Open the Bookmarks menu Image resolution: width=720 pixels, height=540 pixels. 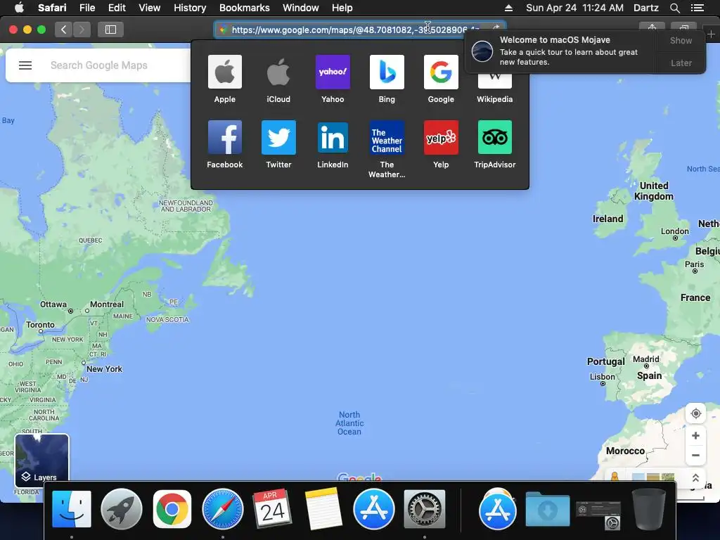(244, 8)
